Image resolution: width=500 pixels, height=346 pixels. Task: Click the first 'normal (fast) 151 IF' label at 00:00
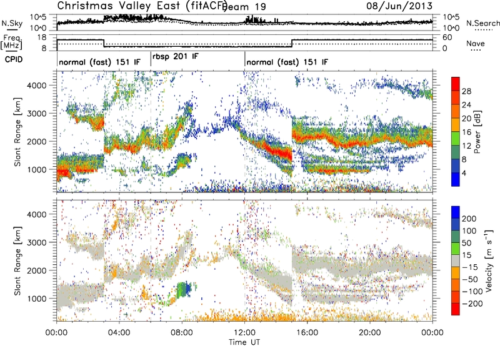(x=99, y=62)
